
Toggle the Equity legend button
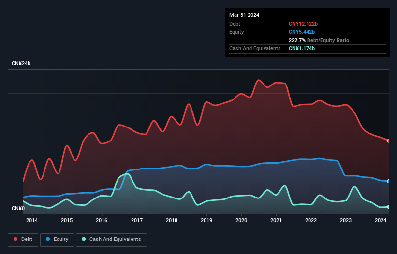pos(57,240)
